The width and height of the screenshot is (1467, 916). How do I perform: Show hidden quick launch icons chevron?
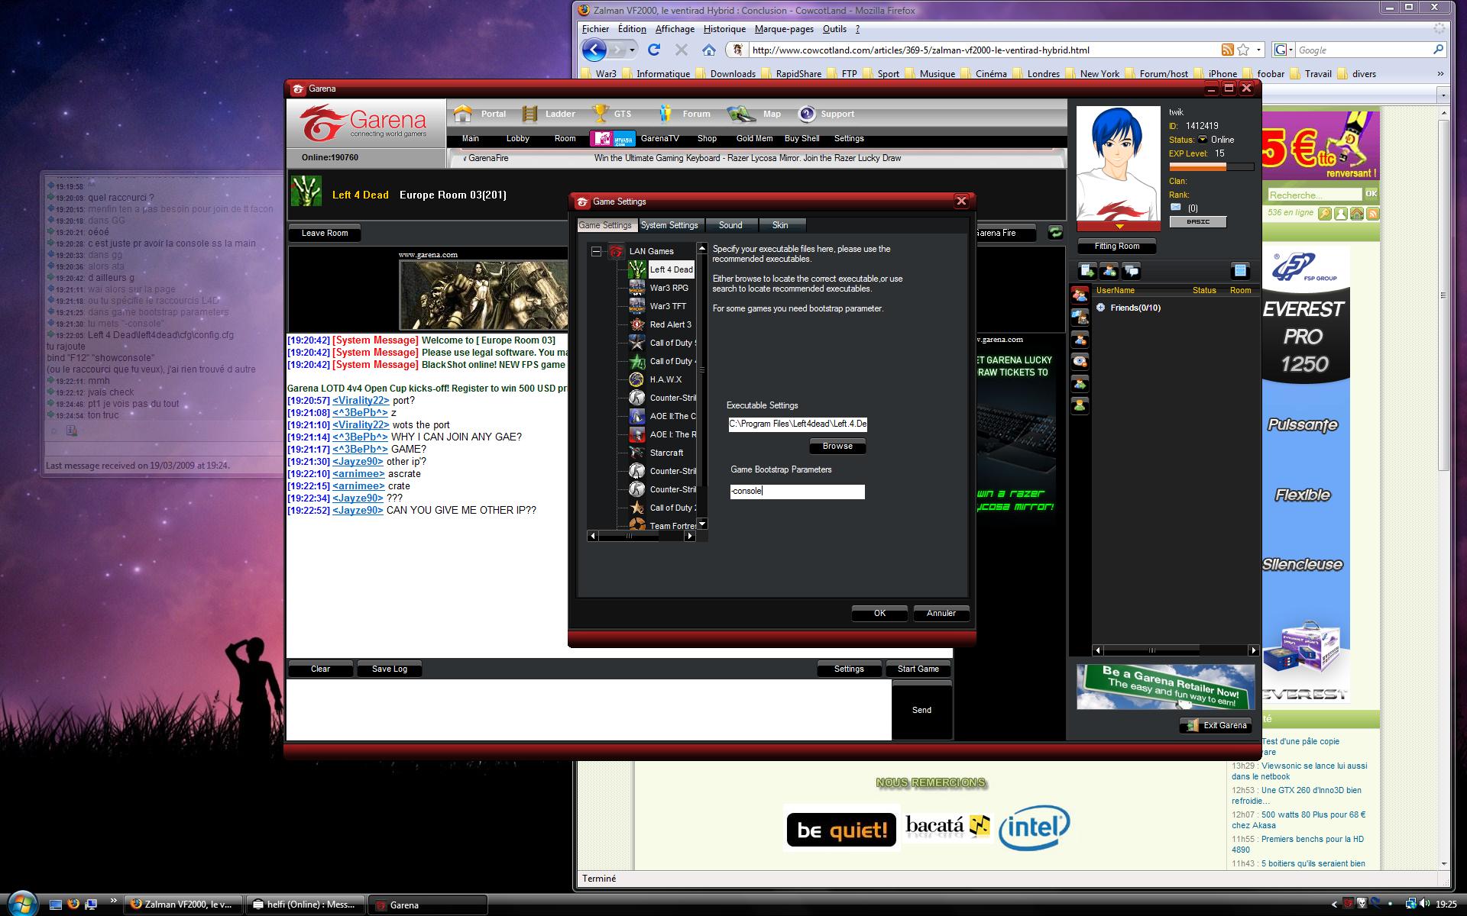point(114,901)
